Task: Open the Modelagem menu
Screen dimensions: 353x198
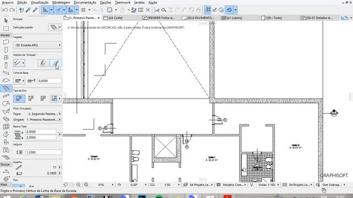Action: (61, 2)
